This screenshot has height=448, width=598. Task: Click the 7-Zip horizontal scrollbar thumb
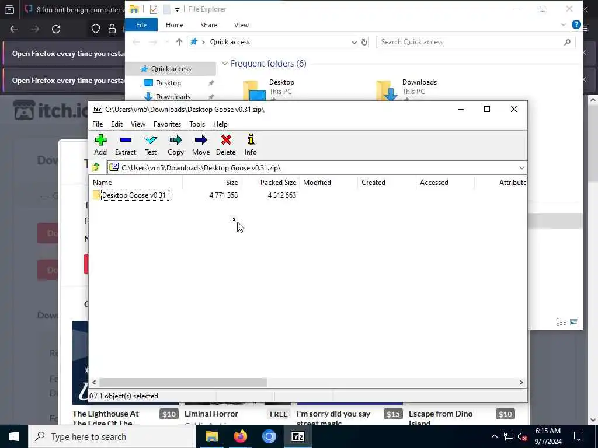183,382
